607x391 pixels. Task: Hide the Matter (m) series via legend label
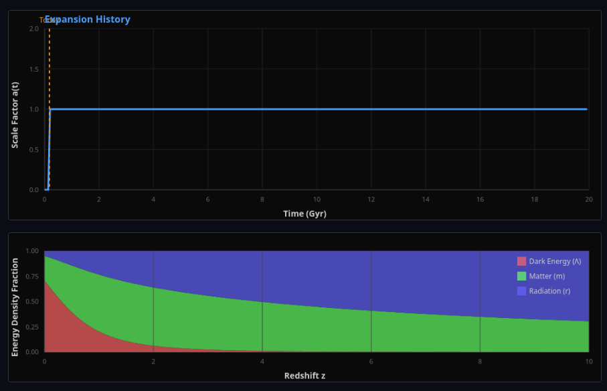547,276
